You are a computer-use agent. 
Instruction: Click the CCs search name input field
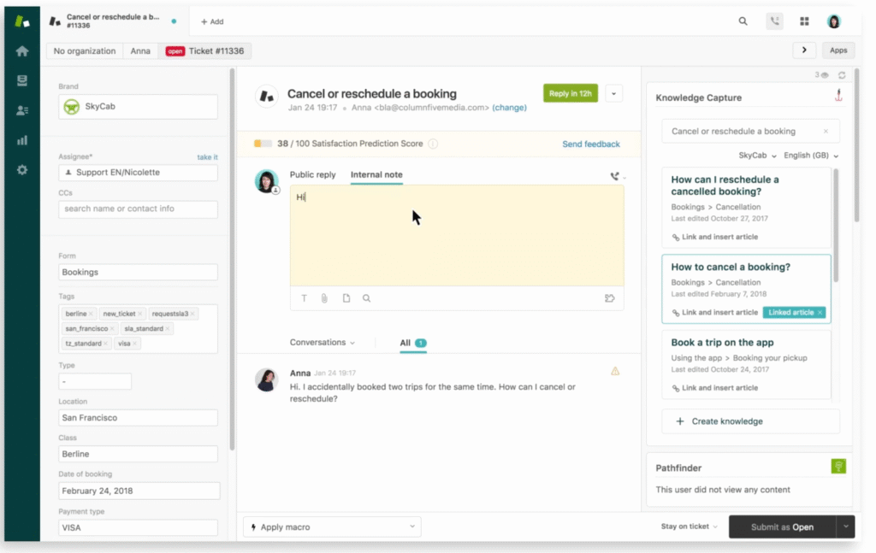tap(138, 209)
